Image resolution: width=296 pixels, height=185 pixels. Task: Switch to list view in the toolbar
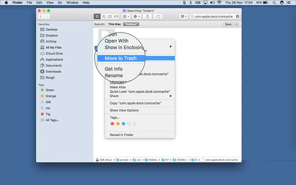tap(103, 16)
